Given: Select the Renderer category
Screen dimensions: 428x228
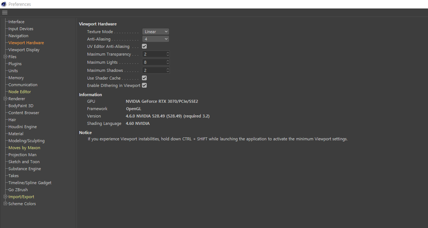Looking at the screenshot, I should pos(17,99).
